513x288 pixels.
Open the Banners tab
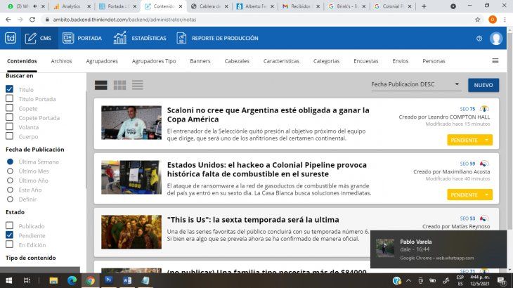click(x=200, y=61)
